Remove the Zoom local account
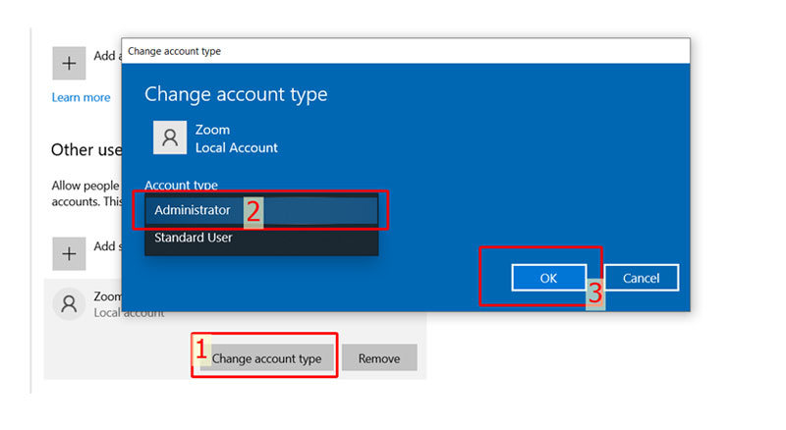The image size is (786, 430). [x=378, y=358]
